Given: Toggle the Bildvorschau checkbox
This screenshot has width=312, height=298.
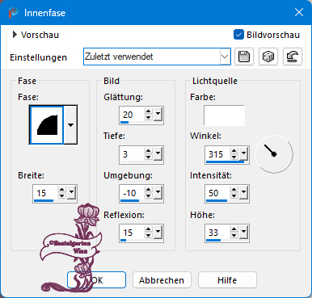Looking at the screenshot, I should pyautogui.click(x=238, y=35).
